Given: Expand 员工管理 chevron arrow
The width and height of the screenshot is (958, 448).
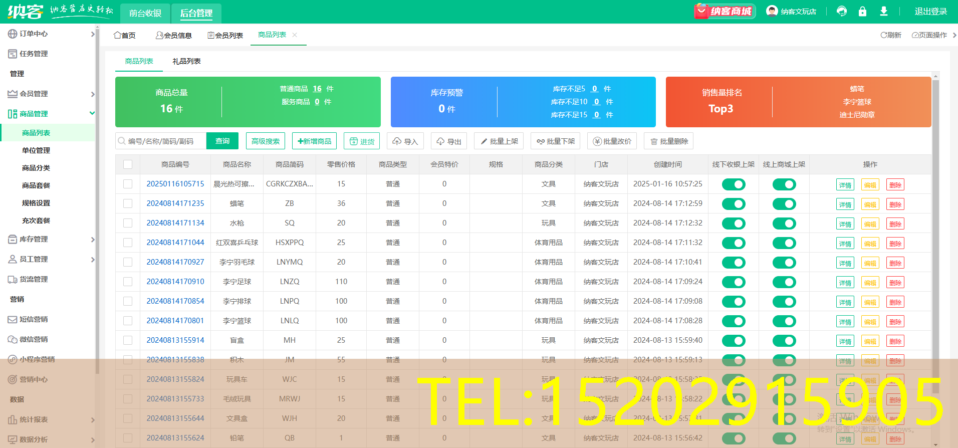Looking at the screenshot, I should point(93,260).
